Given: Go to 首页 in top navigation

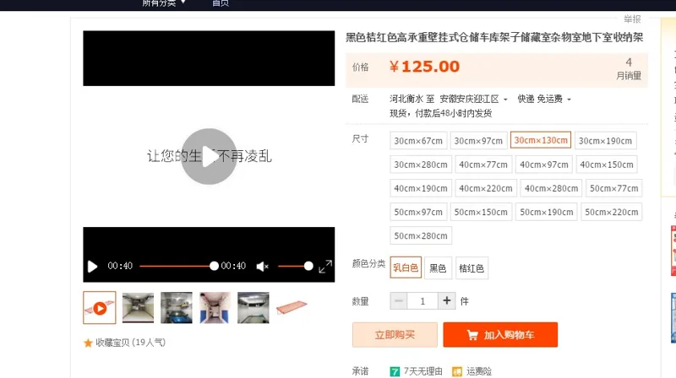Looking at the screenshot, I should pos(221,3).
